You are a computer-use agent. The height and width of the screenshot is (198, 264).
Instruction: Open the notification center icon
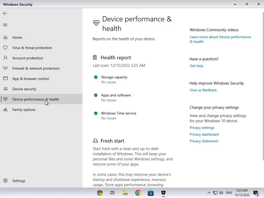(x=256, y=193)
